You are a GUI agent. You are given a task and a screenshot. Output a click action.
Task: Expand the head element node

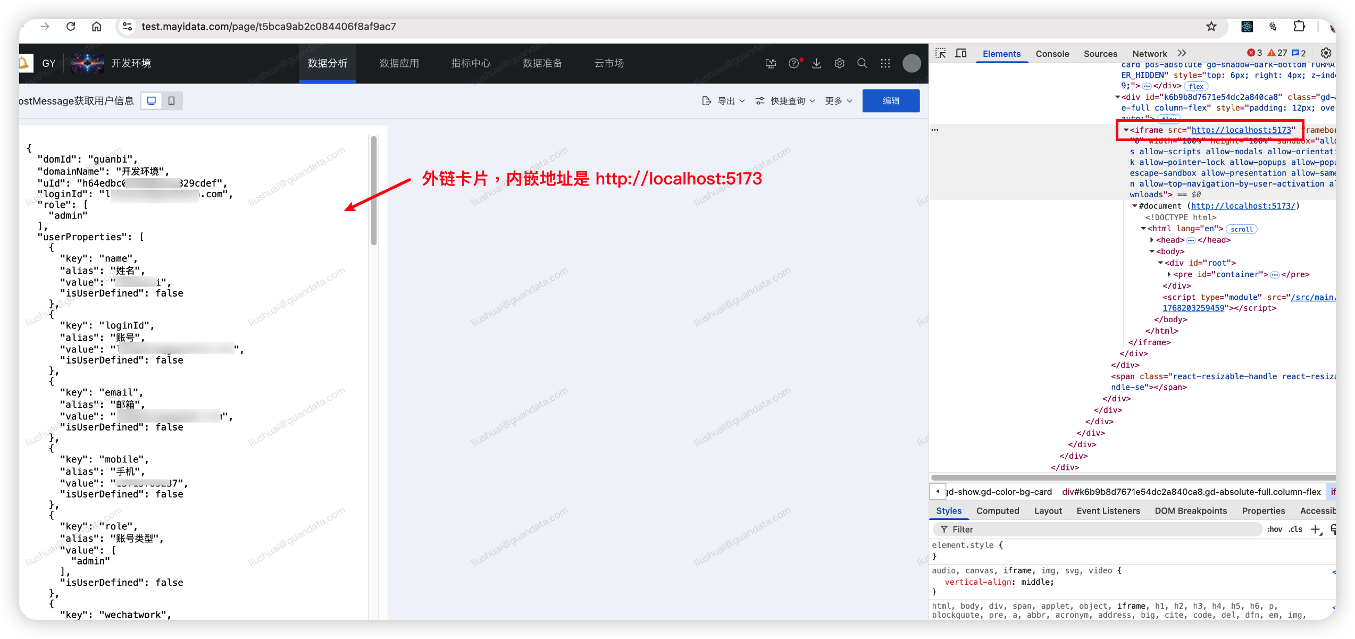tap(1152, 240)
